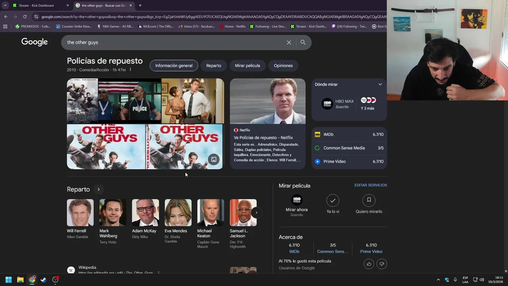Open Samuel L. Jackson cast card
This screenshot has height=286, width=508.
point(243,224)
